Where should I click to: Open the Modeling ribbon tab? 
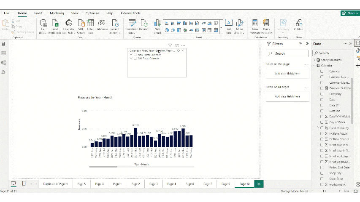pyautogui.click(x=57, y=13)
